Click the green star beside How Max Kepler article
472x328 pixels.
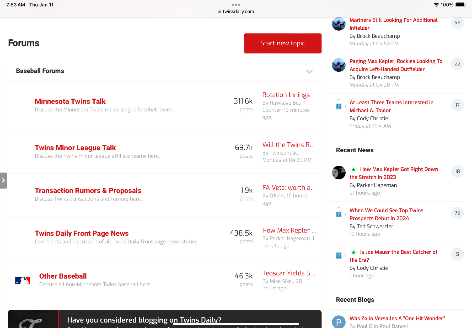coord(353,169)
